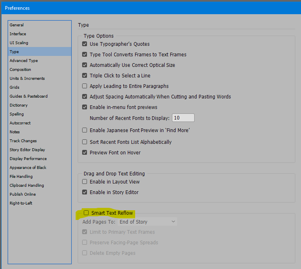This screenshot has width=301, height=269.
Task: Enable drag and drop in Layout View
Action: tap(85, 182)
